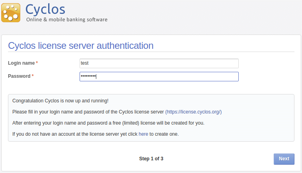The height and width of the screenshot is (173, 302).
Task: Click the Cyclos logo icon
Action: (11, 13)
